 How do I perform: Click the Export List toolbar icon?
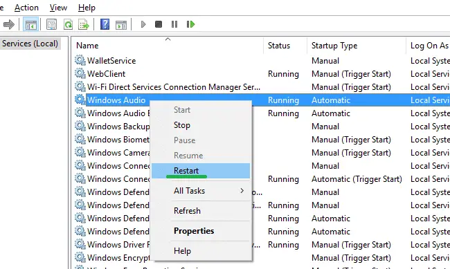point(84,24)
